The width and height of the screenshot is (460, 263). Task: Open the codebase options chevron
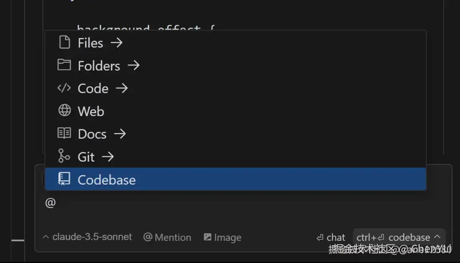[x=437, y=237]
